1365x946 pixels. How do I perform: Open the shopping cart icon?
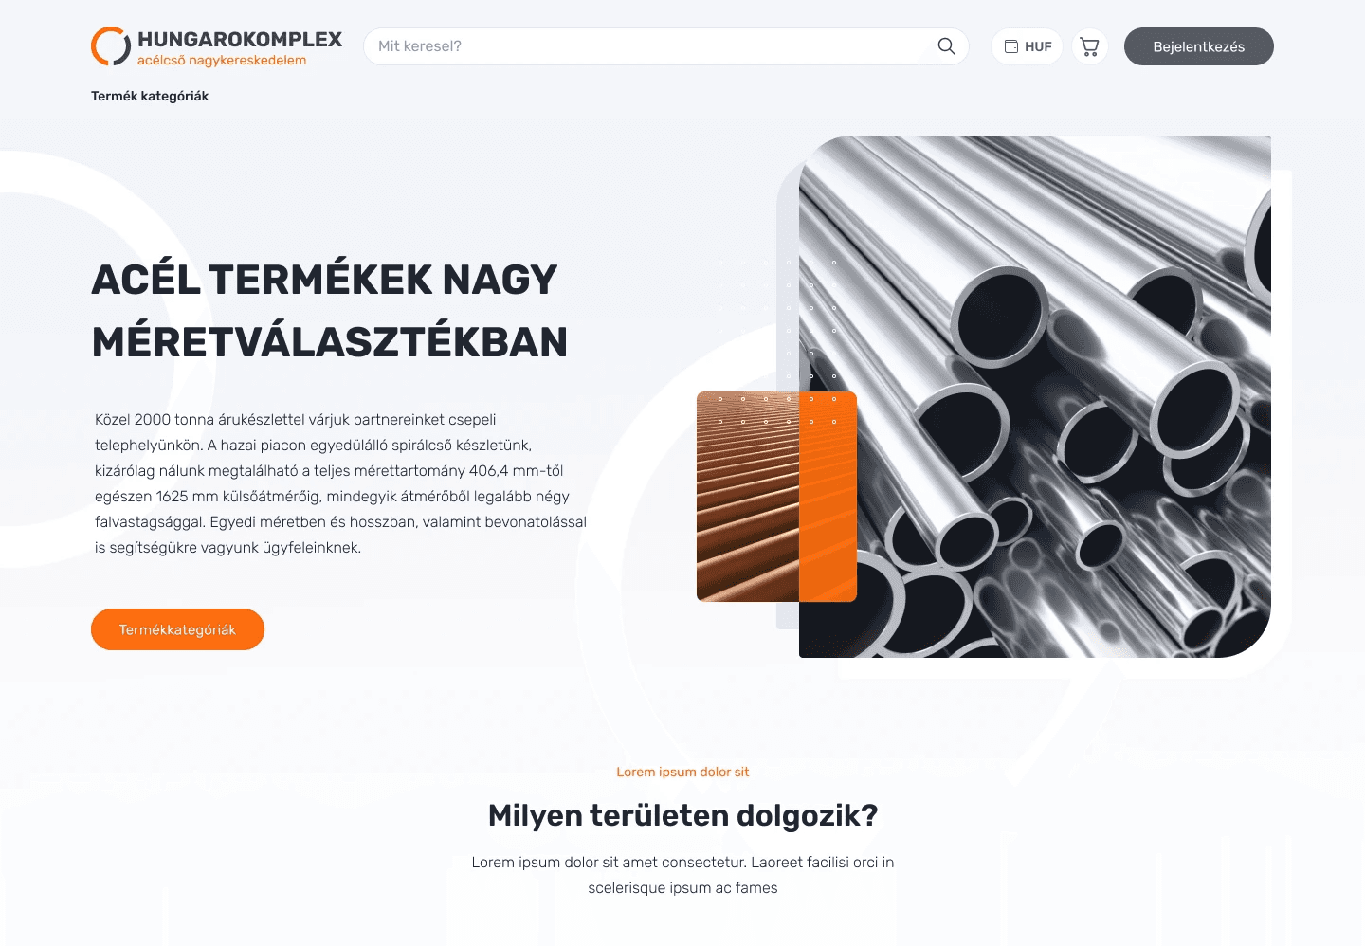1090,46
